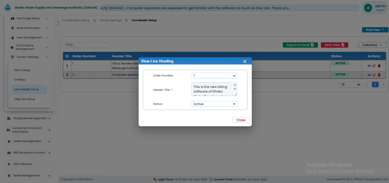389x183 pixels.
Task: Click the Bill Collection icon
Action: 9,164
